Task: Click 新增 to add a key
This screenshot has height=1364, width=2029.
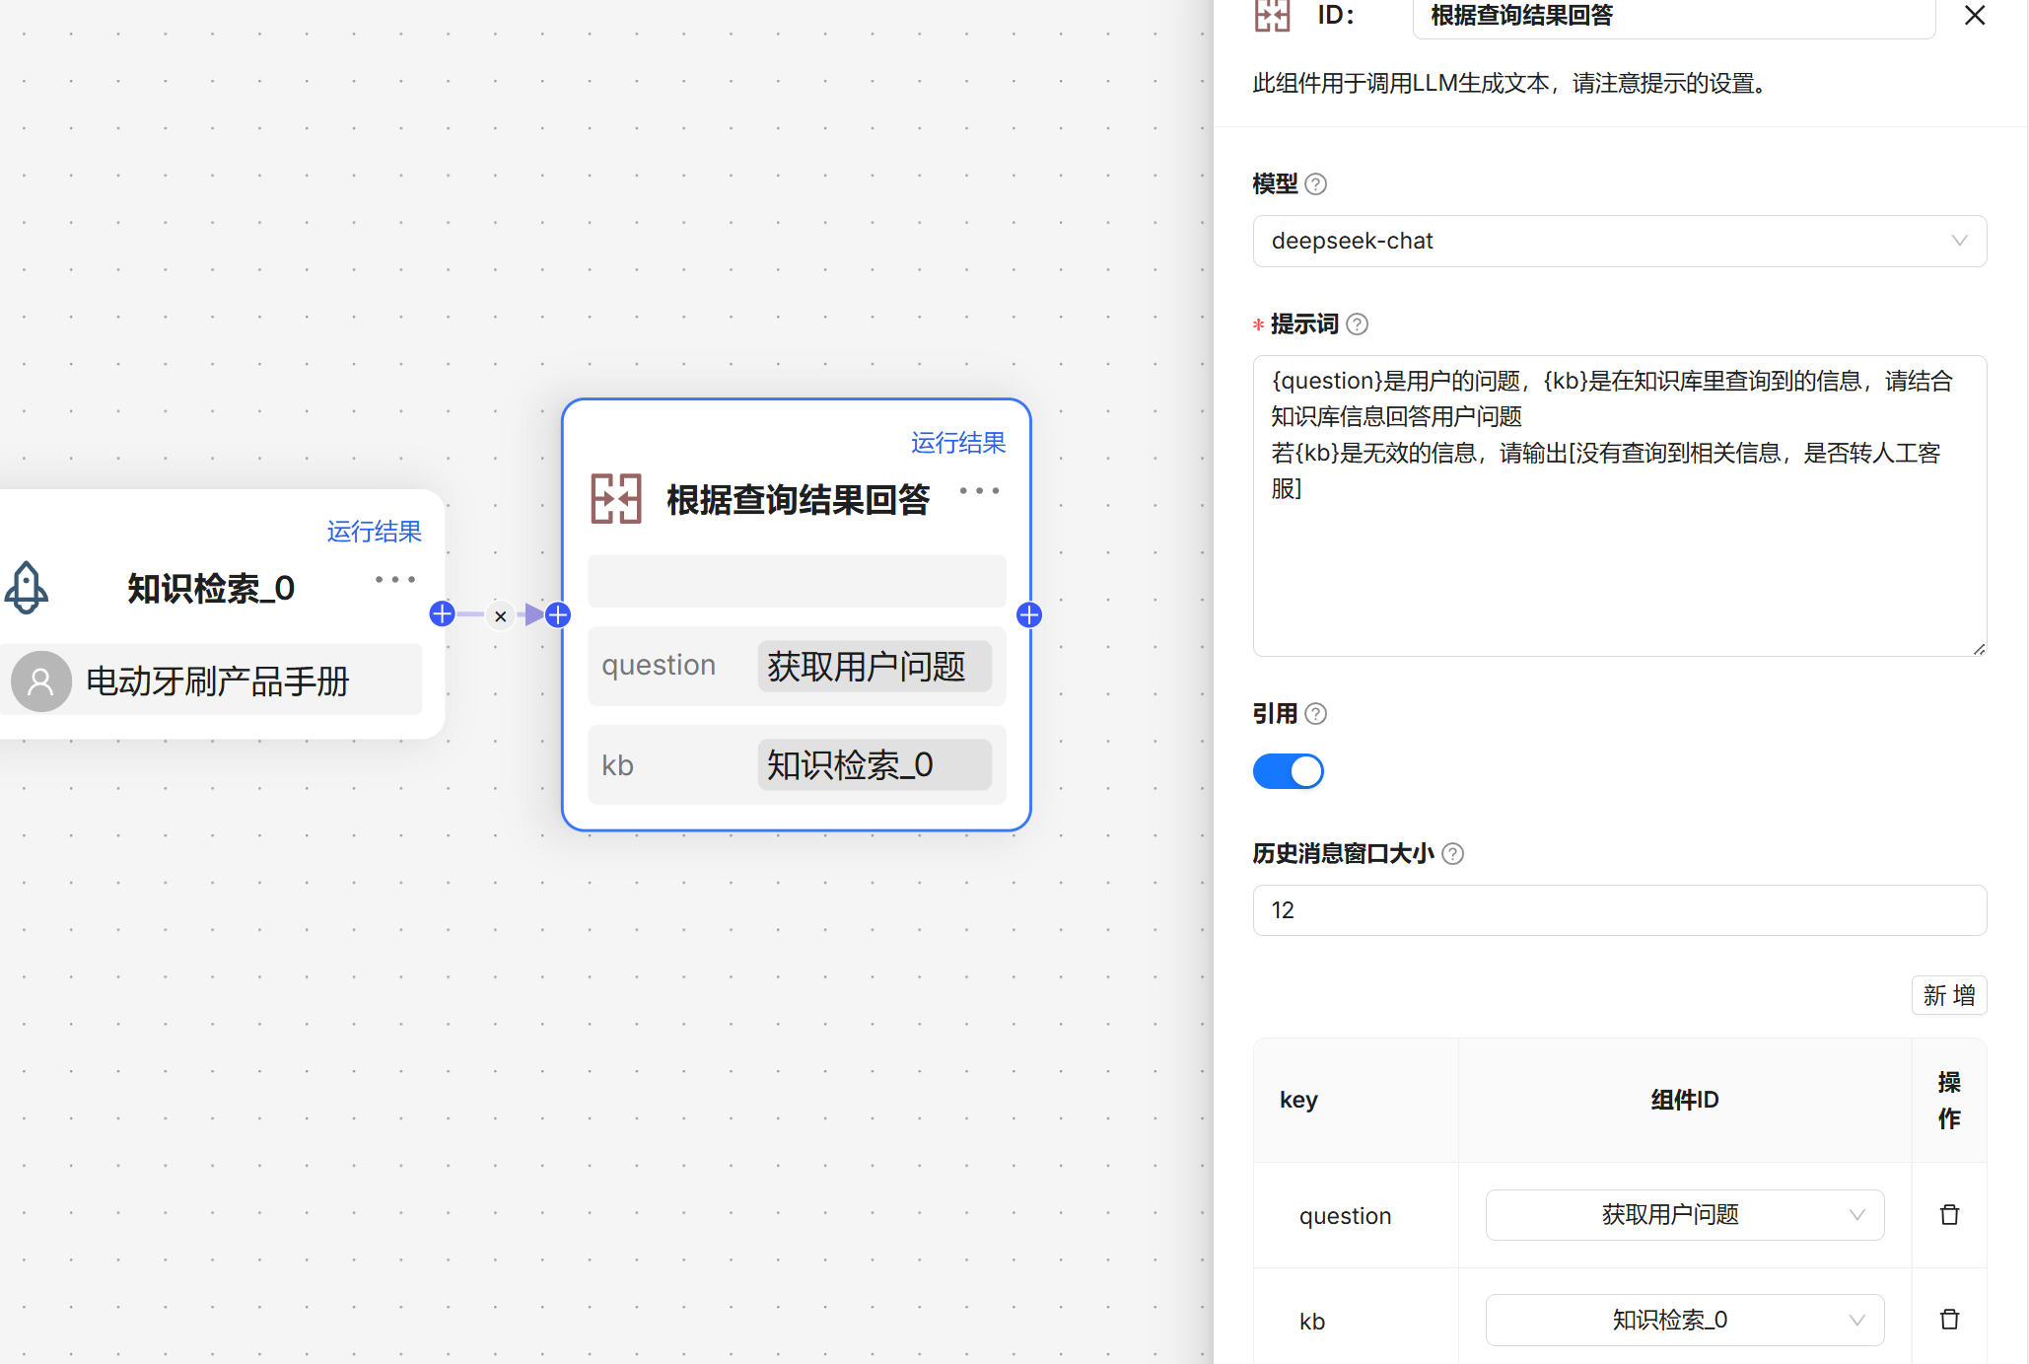Action: pyautogui.click(x=1948, y=995)
